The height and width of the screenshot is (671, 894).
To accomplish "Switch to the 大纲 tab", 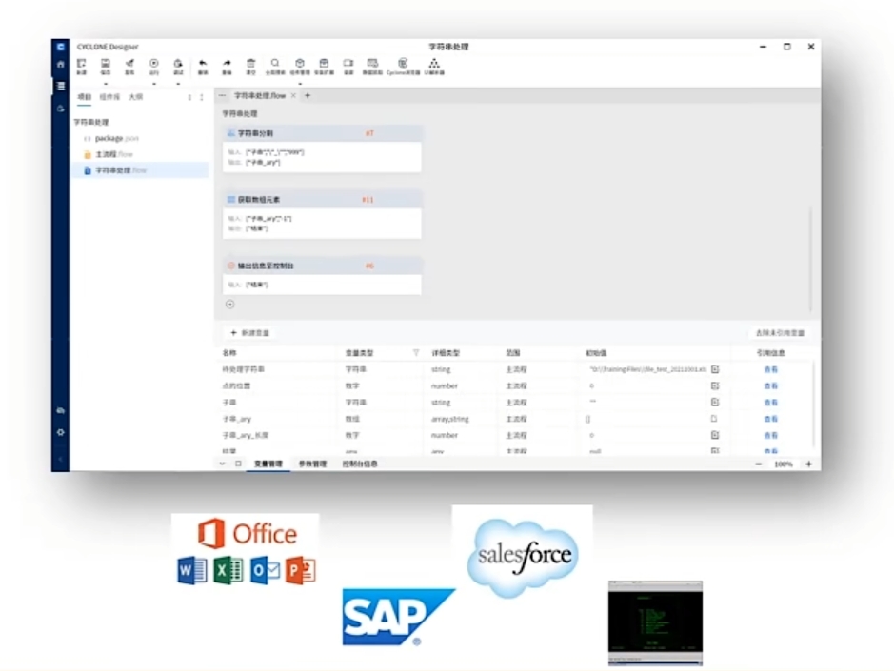I will click(135, 97).
